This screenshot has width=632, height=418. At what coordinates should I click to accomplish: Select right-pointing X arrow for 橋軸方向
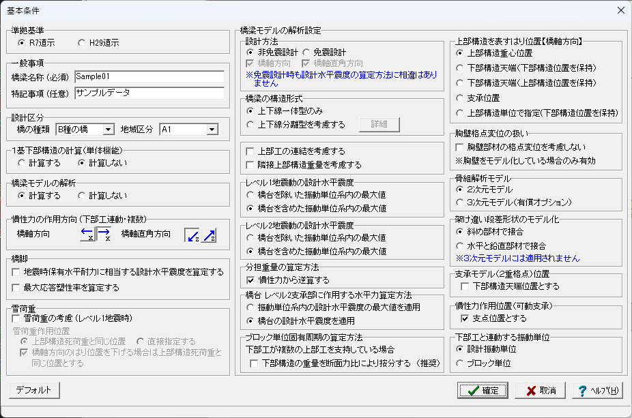click(103, 235)
